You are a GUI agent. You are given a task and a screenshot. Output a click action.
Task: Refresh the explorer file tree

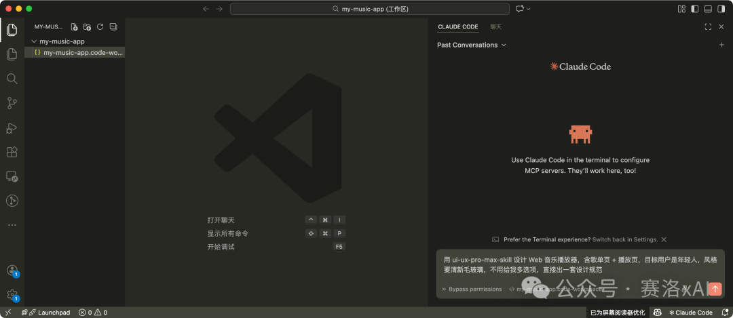pyautogui.click(x=100, y=27)
